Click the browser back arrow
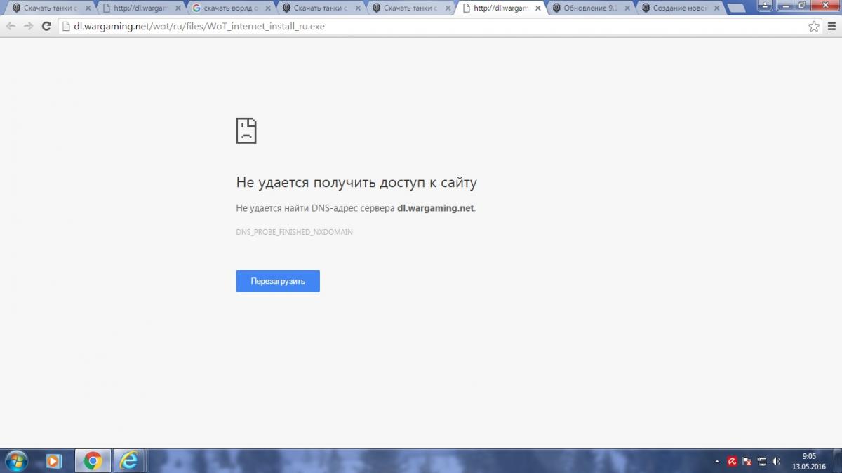The width and height of the screenshot is (842, 473). click(x=11, y=27)
